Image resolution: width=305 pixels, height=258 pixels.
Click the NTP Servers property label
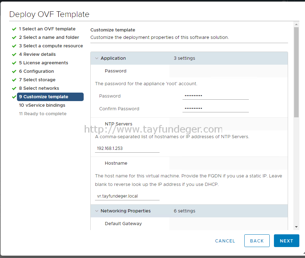[x=119, y=124]
